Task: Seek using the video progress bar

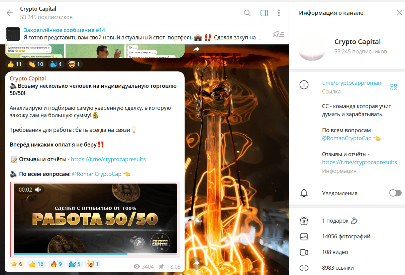Action: coord(95,254)
